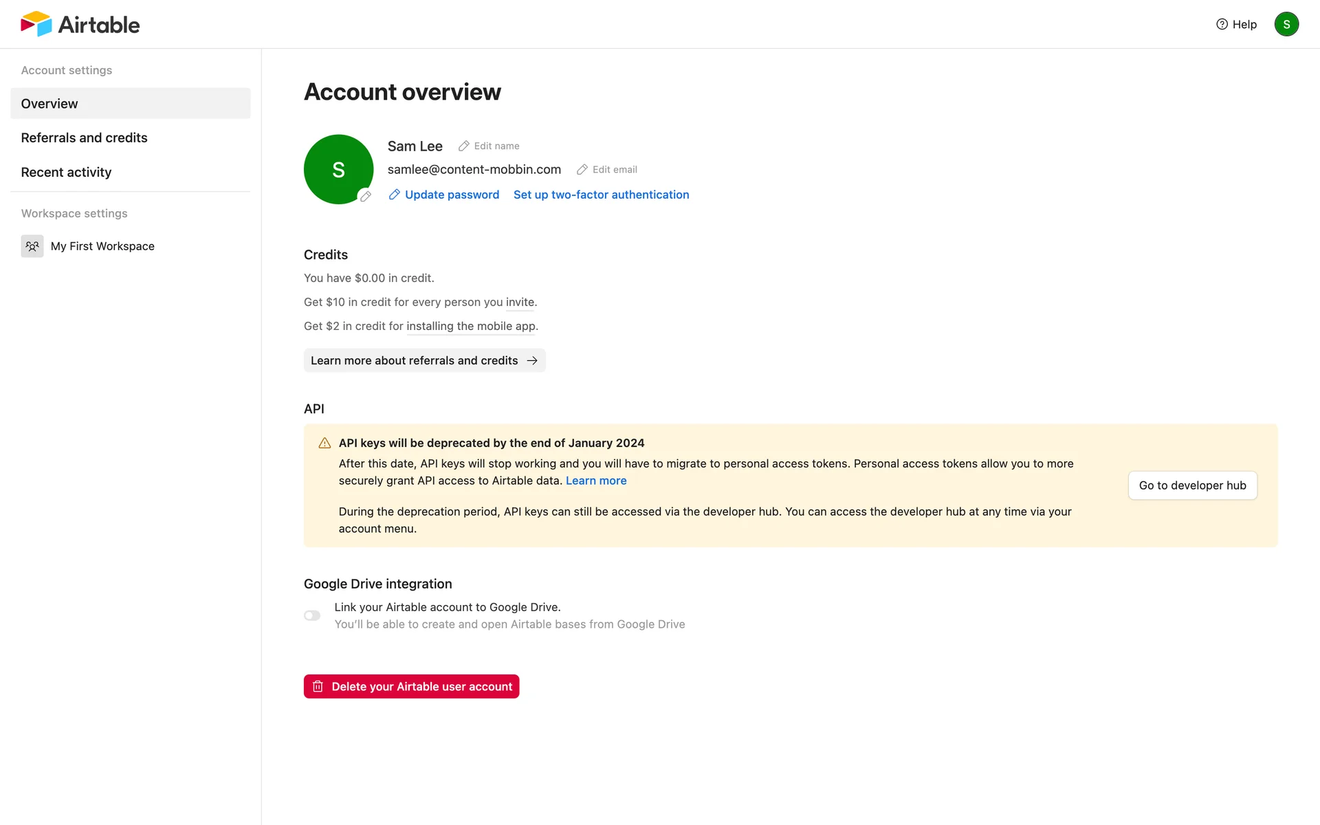1320x825 pixels.
Task: Click the invite link in Credits
Action: click(x=520, y=302)
